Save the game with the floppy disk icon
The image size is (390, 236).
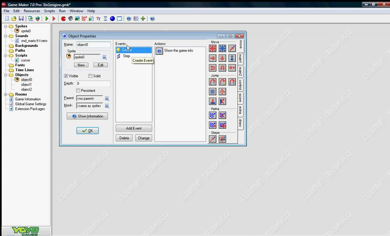(21, 19)
